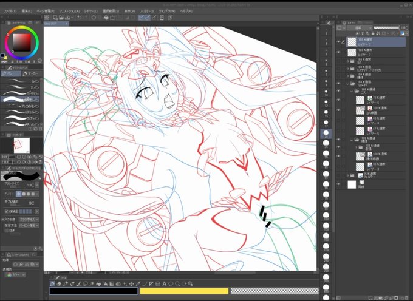The height and width of the screenshot is (301, 413).
Task: Select the auto select magic wand tool
Action: click(x=92, y=283)
